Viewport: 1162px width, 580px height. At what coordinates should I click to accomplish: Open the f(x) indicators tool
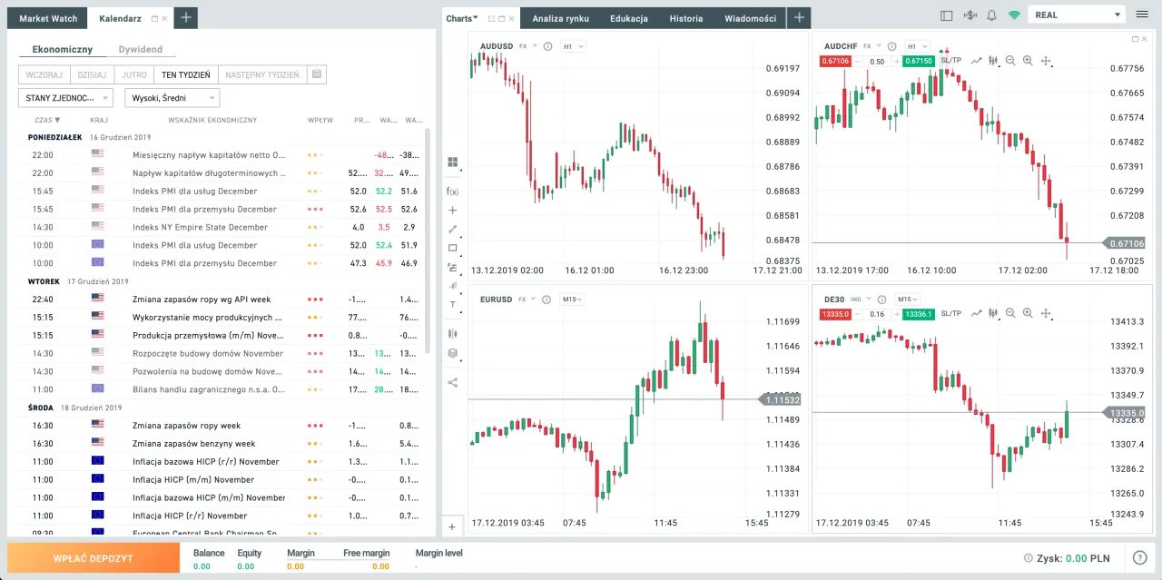(x=452, y=192)
